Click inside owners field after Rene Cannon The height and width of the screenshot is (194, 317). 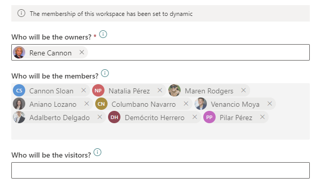pyautogui.click(x=198, y=52)
